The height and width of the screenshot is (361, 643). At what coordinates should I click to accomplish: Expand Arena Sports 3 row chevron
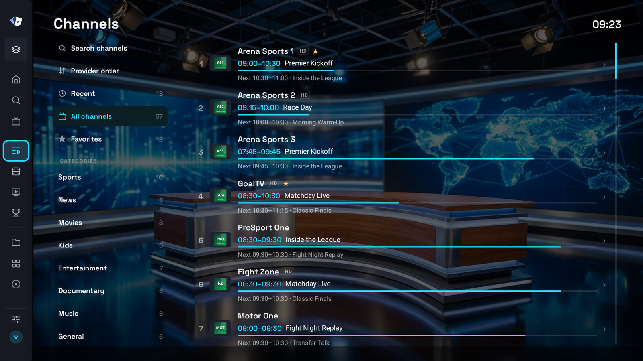click(604, 152)
